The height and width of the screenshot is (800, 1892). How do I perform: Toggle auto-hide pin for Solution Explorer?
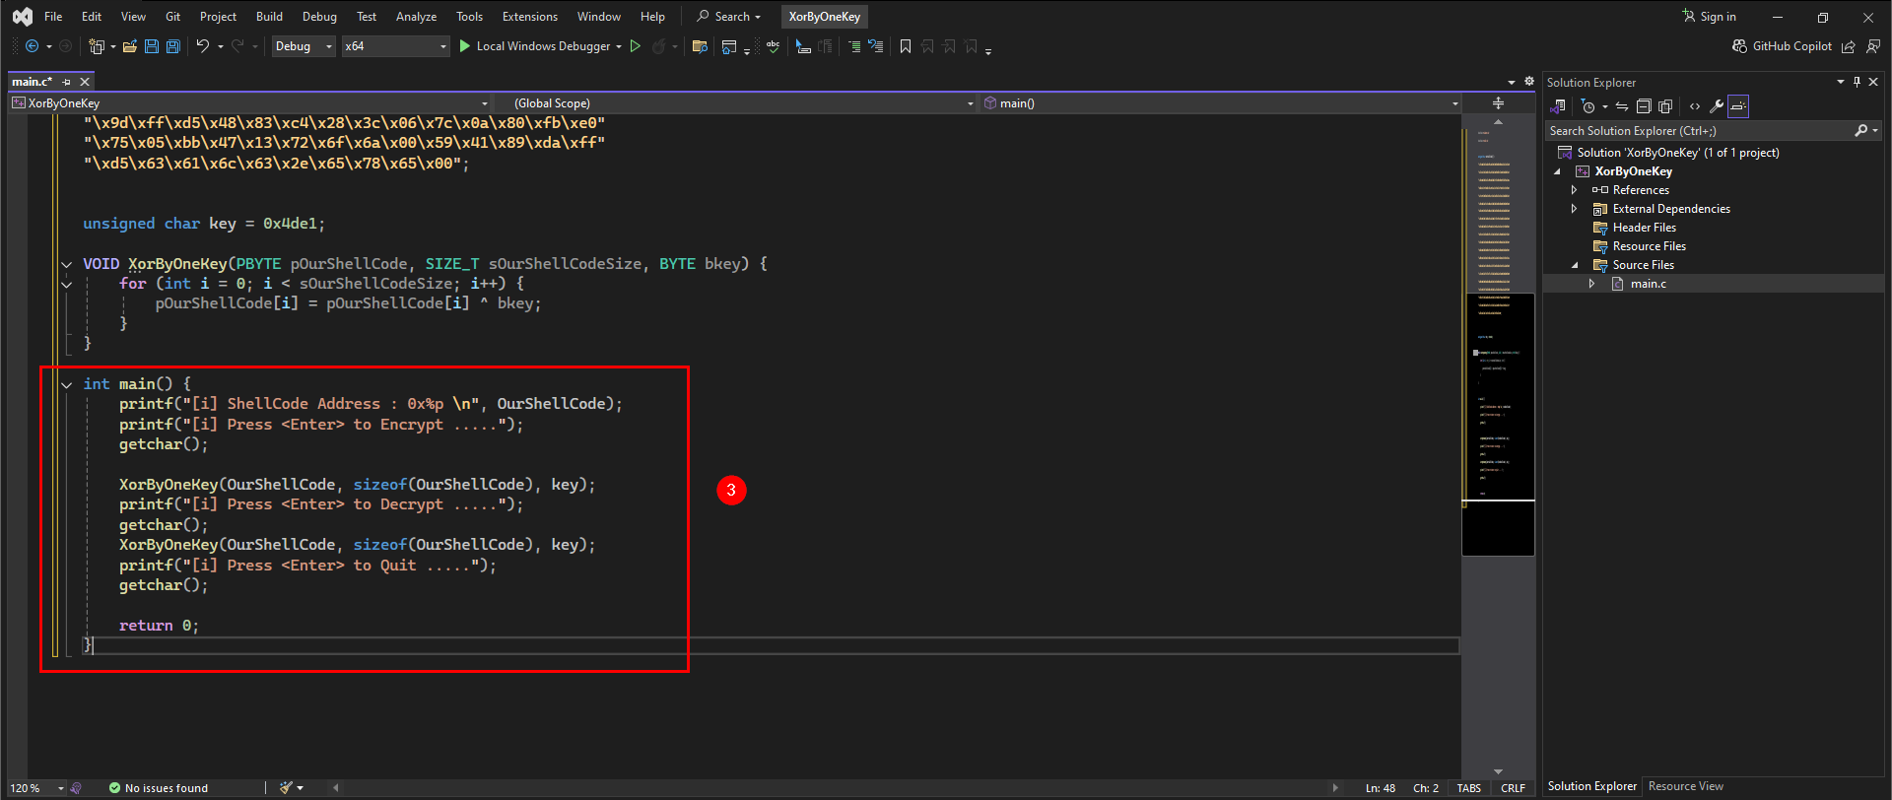click(1857, 82)
